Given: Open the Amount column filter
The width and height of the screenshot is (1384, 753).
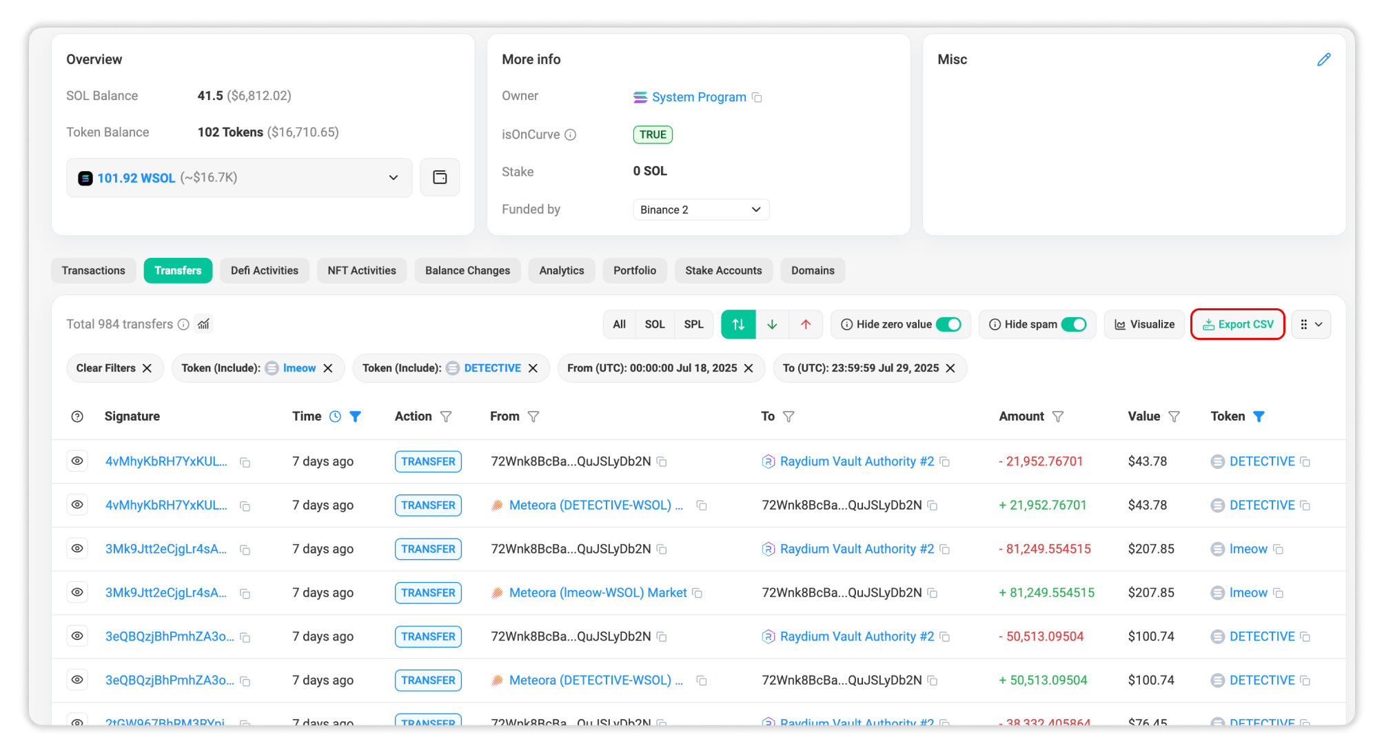Looking at the screenshot, I should pyautogui.click(x=1058, y=416).
